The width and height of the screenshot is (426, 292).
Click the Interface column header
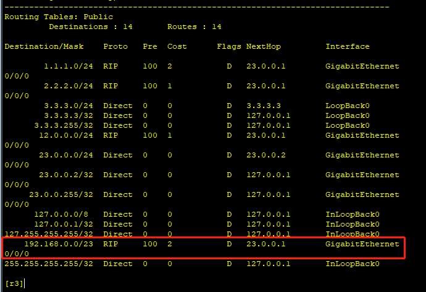pyautogui.click(x=347, y=46)
